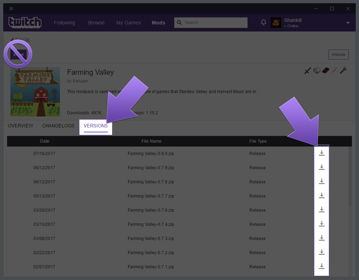Click the Date column header
Viewport: 359px width, 280px height.
(45, 141)
